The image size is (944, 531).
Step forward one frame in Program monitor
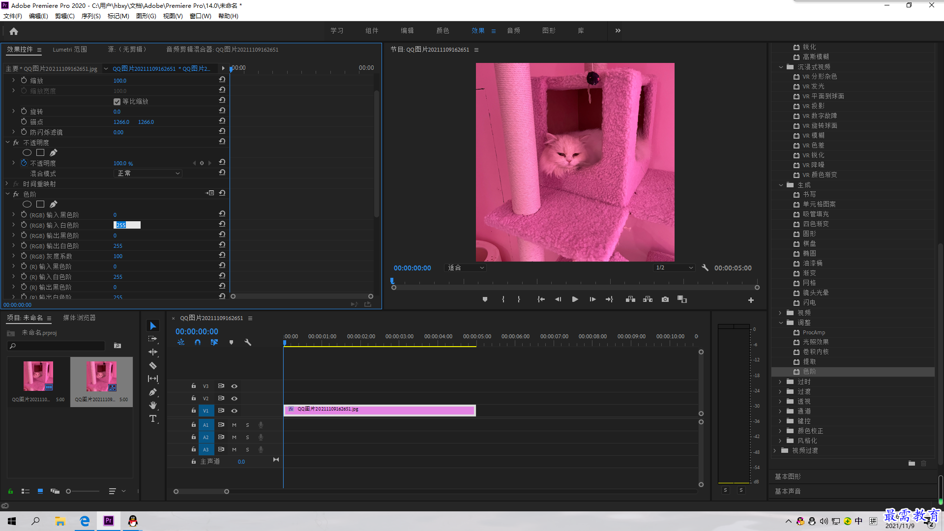click(592, 299)
